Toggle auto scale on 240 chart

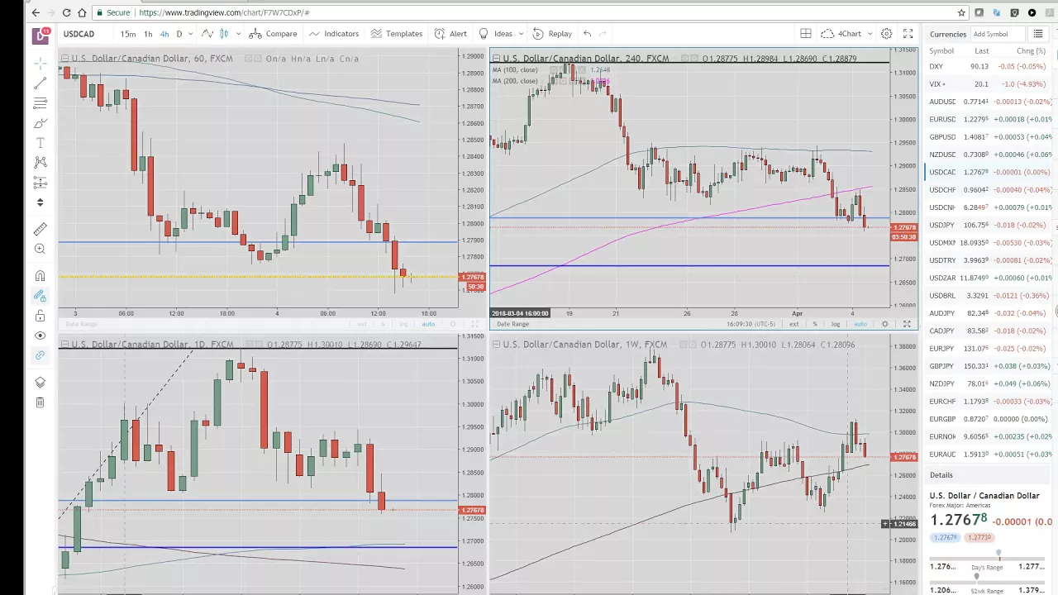pos(860,324)
